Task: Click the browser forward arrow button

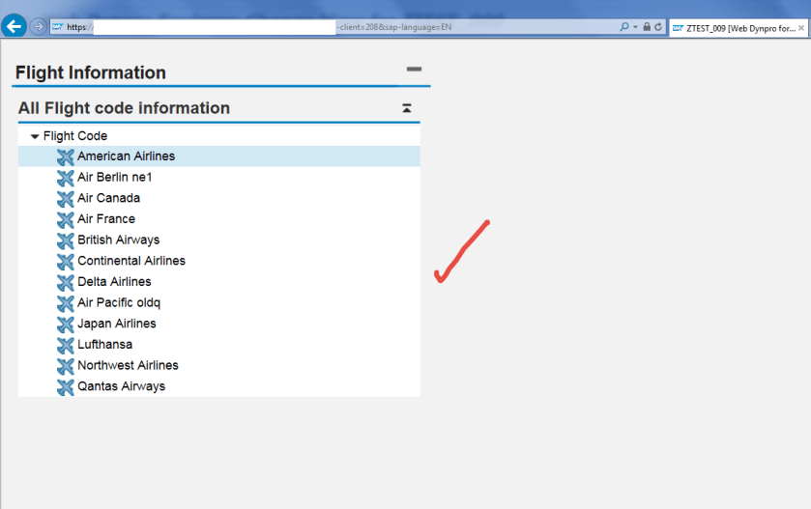Action: [x=38, y=26]
